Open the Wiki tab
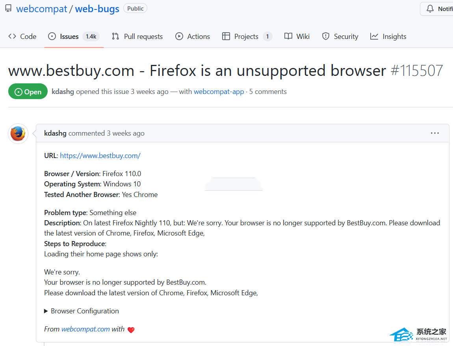The height and width of the screenshot is (346, 453). pos(297,37)
